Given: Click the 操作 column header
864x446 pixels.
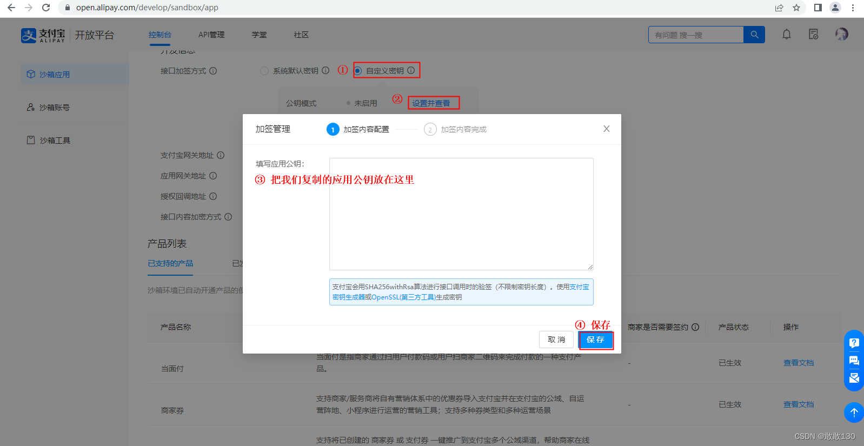Looking at the screenshot, I should click(791, 327).
